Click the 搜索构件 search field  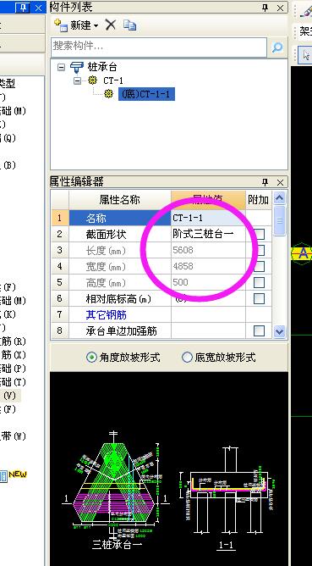point(158,47)
